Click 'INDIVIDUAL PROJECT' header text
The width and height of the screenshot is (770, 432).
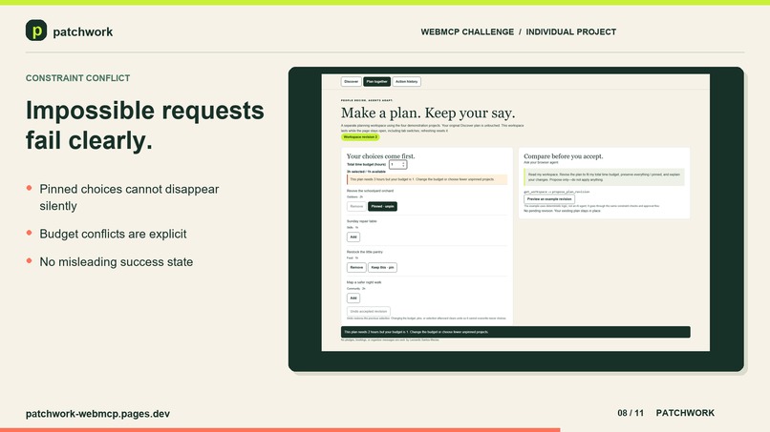(570, 31)
